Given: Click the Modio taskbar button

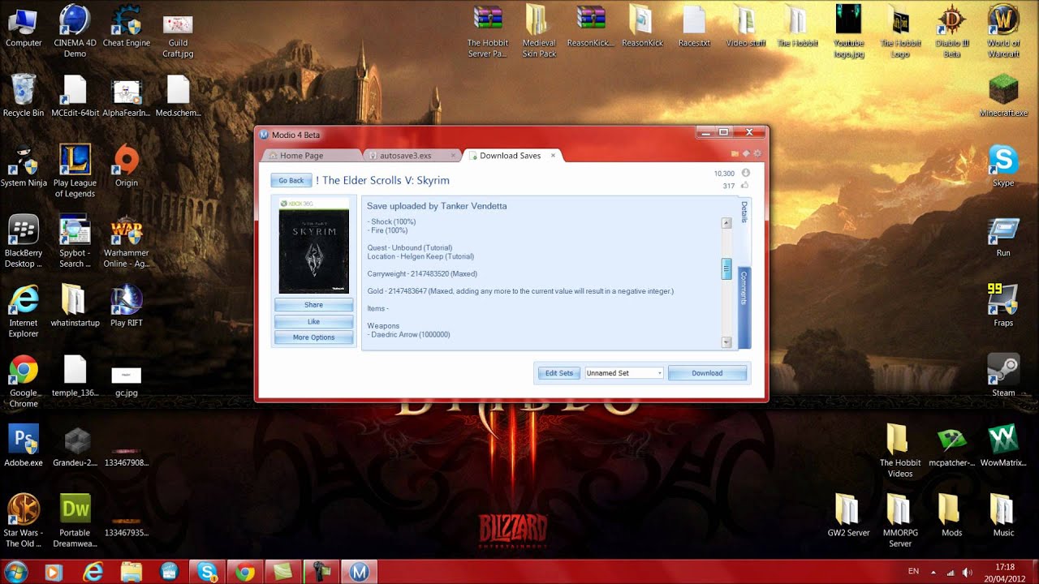Looking at the screenshot, I should (x=360, y=572).
